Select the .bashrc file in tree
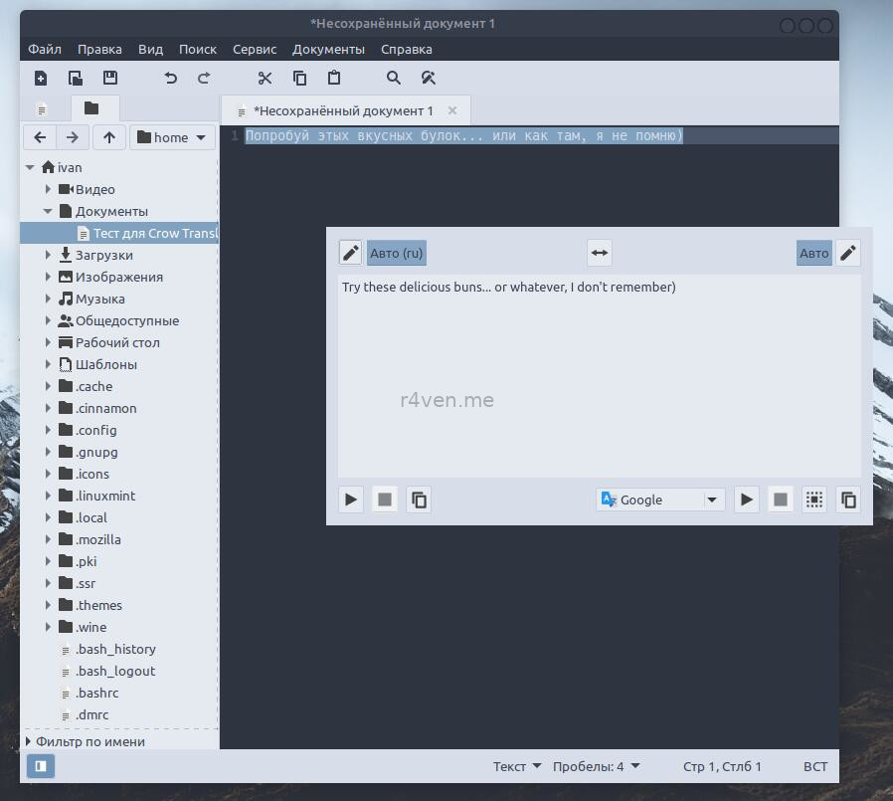Viewport: 893px width, 801px height. [x=96, y=693]
